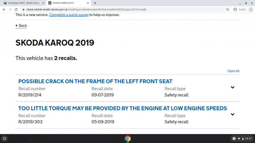Open the clock showing 14:17
Screen dimensions: 255x143
248,138
